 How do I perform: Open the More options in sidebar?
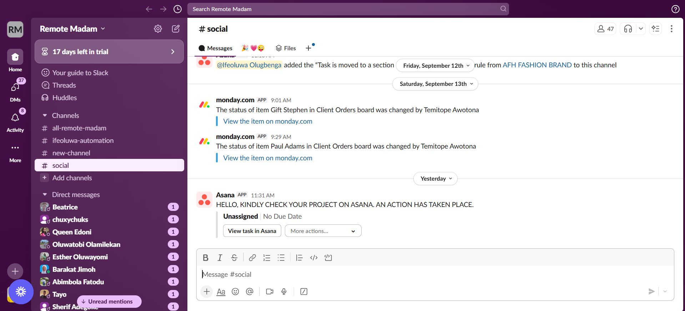click(15, 152)
